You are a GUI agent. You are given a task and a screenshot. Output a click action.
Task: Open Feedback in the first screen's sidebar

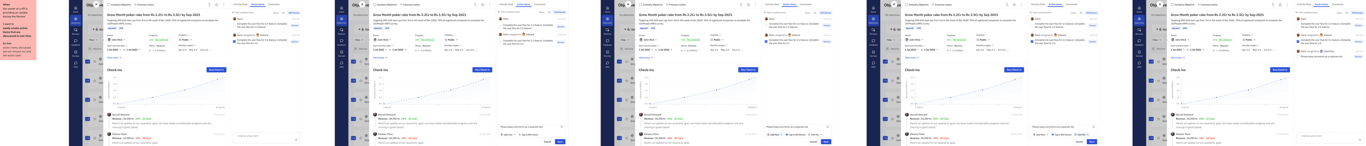coord(75,42)
